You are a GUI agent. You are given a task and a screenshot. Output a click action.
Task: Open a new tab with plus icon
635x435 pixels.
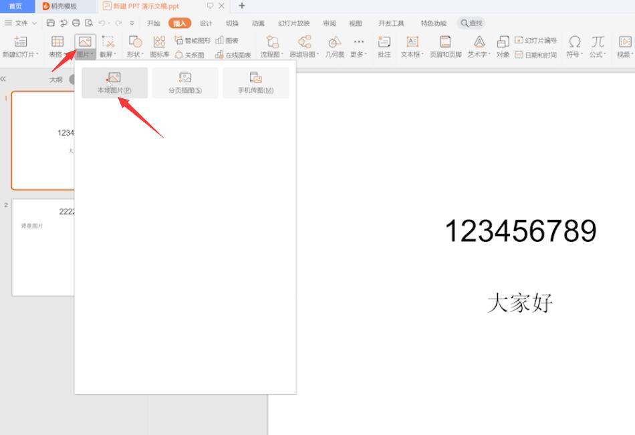(242, 5)
